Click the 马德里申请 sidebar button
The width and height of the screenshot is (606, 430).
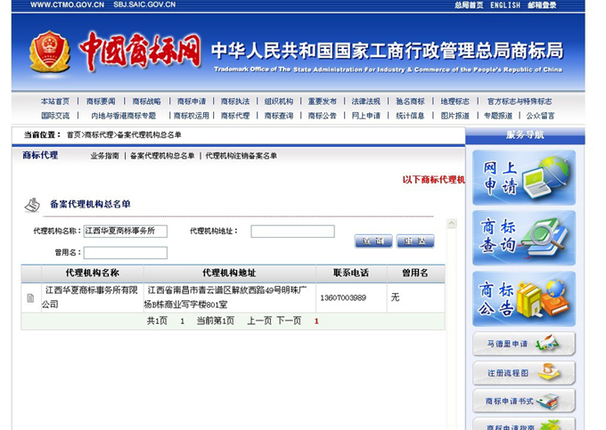[523, 344]
